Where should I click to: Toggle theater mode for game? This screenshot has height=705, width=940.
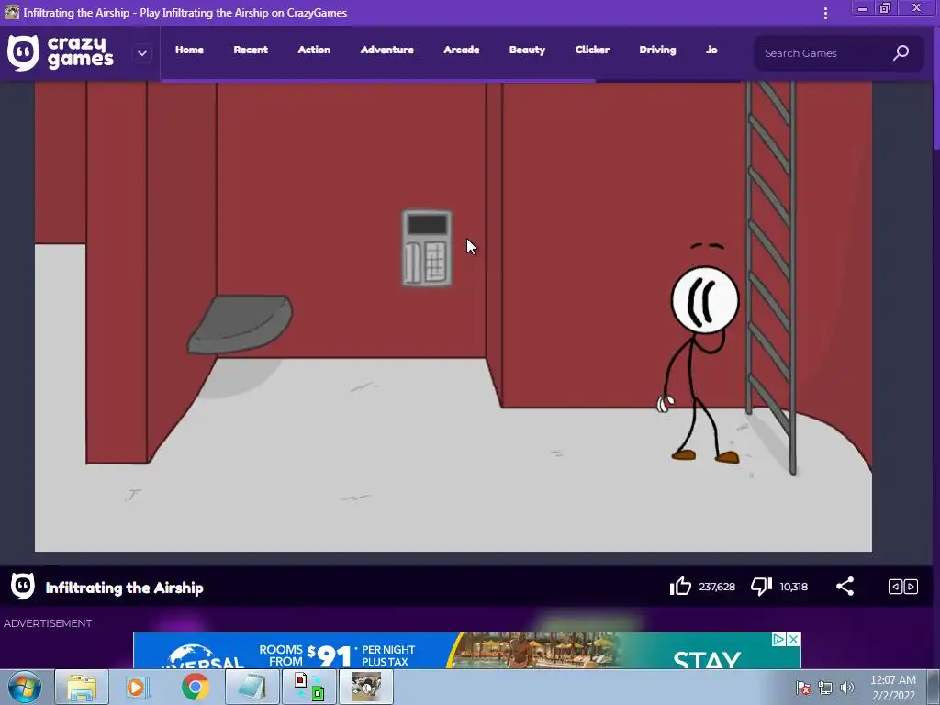coord(903,587)
